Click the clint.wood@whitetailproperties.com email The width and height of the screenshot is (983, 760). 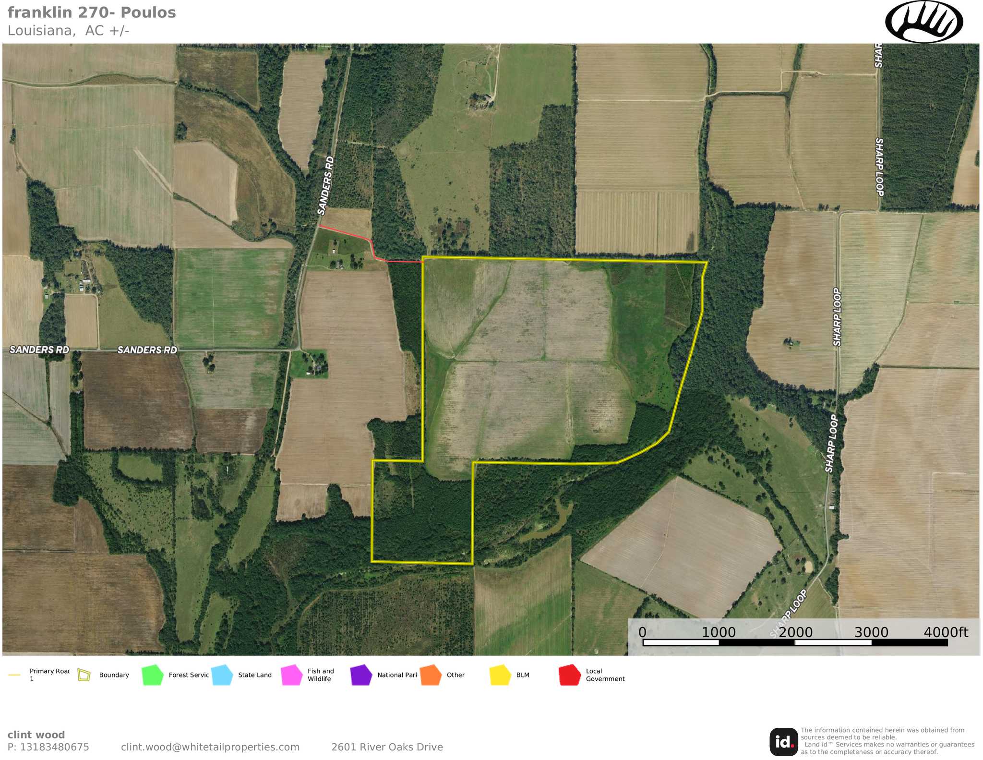click(x=210, y=747)
